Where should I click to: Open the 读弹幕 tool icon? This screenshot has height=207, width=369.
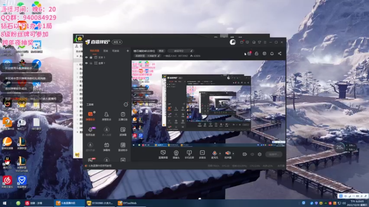pos(123,132)
